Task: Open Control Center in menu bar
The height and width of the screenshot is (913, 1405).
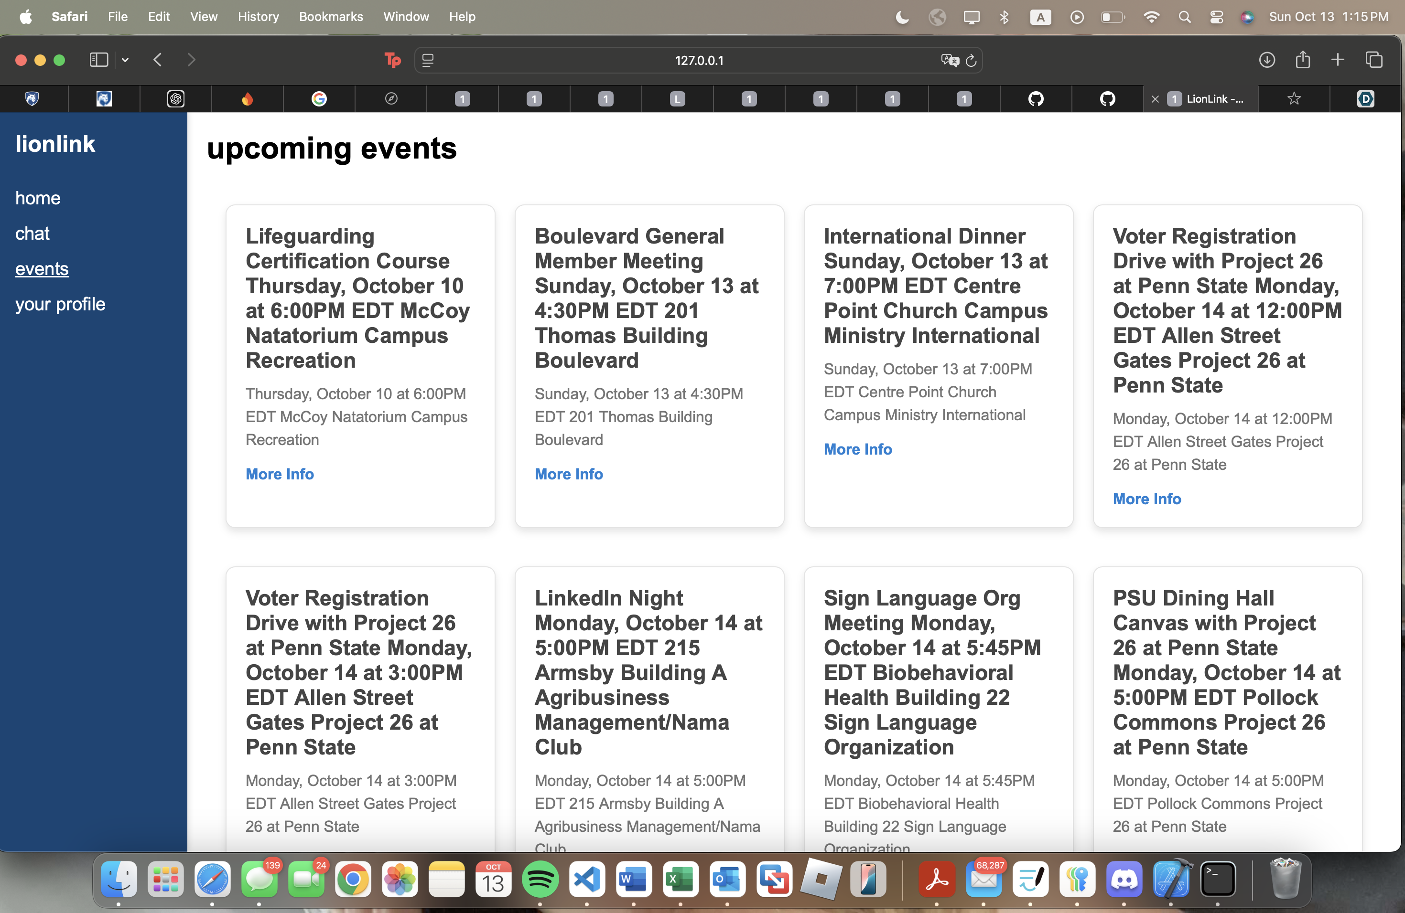Action: [1216, 17]
